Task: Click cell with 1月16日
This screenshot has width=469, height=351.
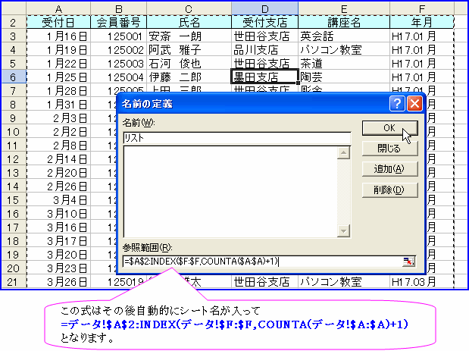Action: tap(58, 36)
